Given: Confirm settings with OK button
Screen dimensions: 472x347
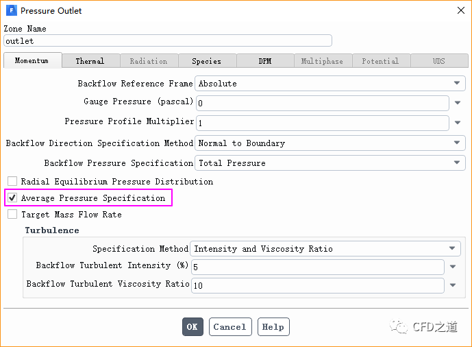Looking at the screenshot, I should tap(192, 327).
